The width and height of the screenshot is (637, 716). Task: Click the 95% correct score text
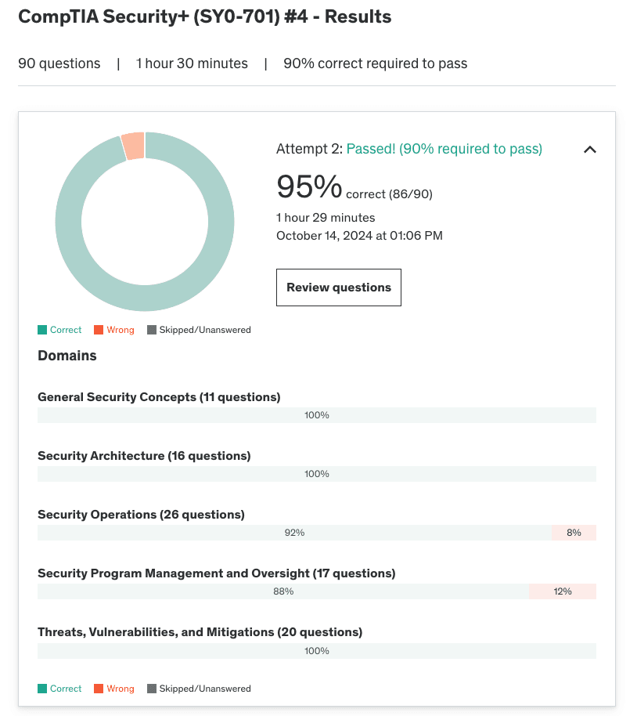click(x=309, y=186)
